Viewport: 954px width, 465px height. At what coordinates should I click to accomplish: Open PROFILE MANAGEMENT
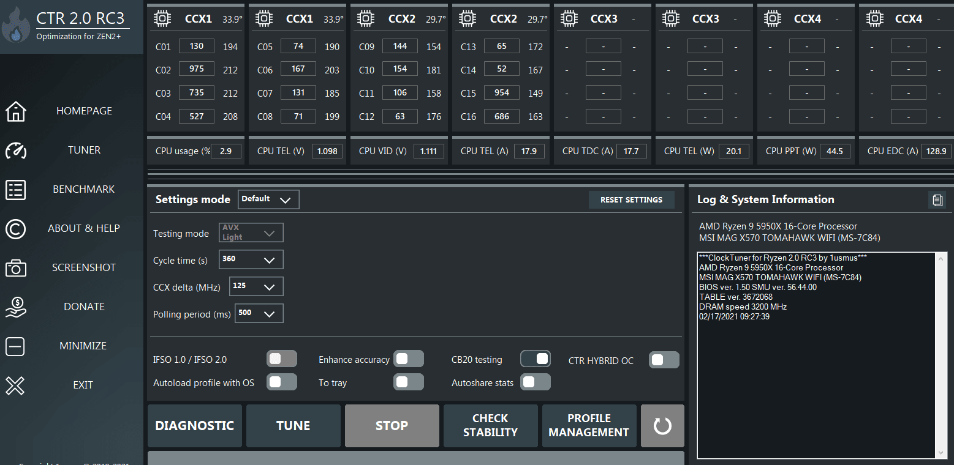[x=589, y=426]
